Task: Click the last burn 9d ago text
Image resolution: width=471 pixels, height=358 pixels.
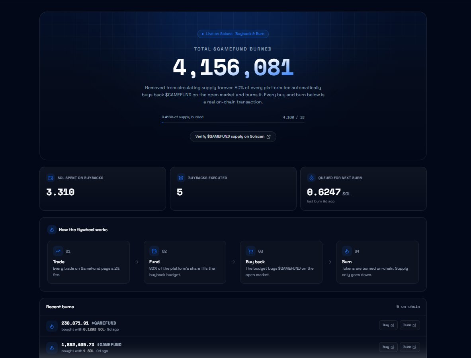Action: [321, 201]
